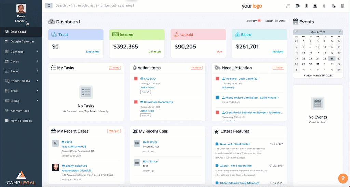
Task: Click the search field in the top bar
Action: click(95, 5)
